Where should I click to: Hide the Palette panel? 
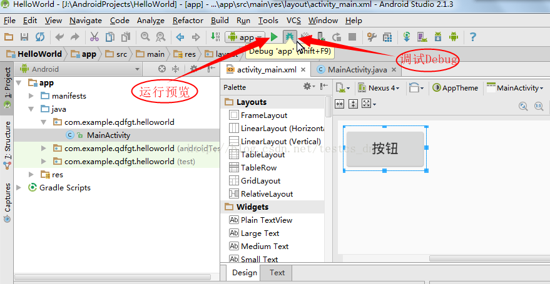click(325, 86)
